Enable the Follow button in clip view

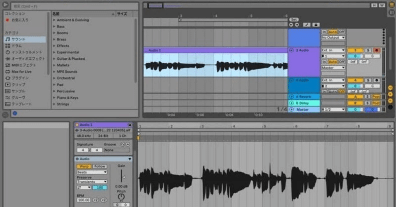click(99, 166)
